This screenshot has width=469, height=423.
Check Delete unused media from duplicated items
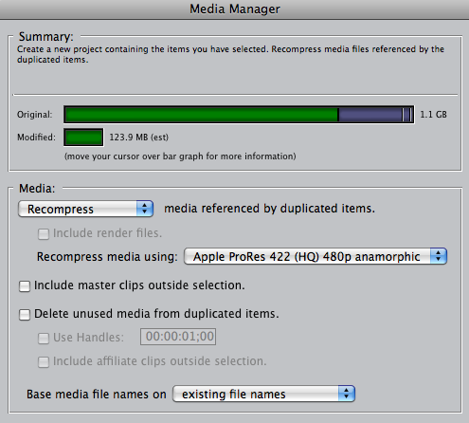tap(25, 315)
